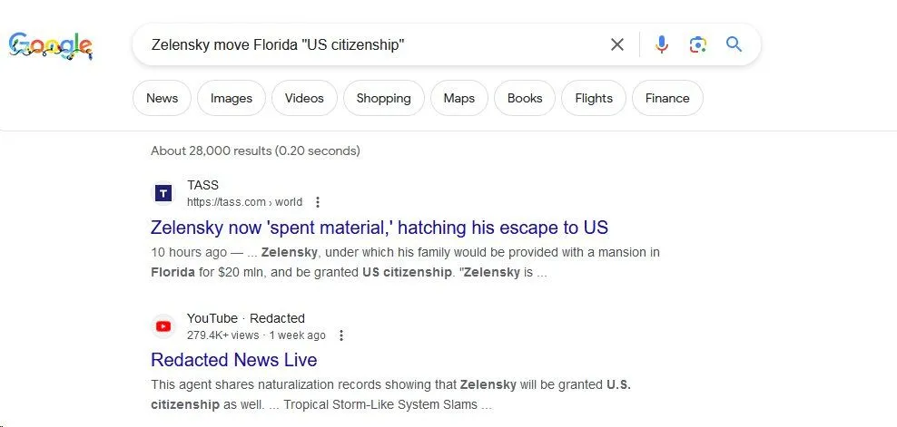Viewport: 897px width, 427px height.
Task: Open three-dot menu for YouTube result
Action: pyautogui.click(x=341, y=335)
